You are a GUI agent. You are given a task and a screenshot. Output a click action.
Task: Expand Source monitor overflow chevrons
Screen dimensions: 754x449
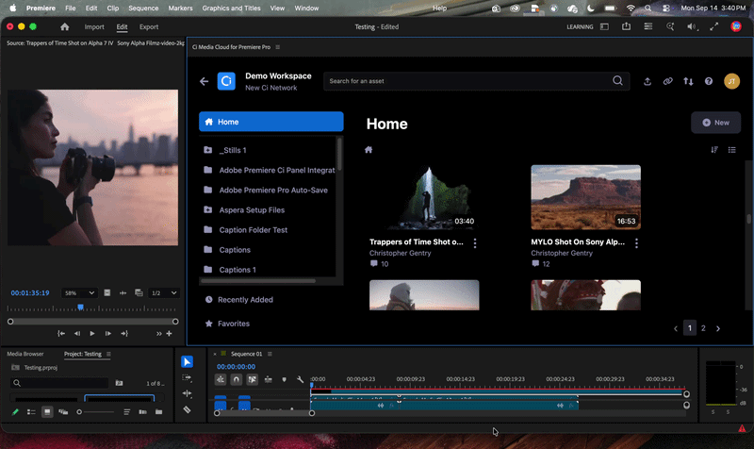pos(158,334)
